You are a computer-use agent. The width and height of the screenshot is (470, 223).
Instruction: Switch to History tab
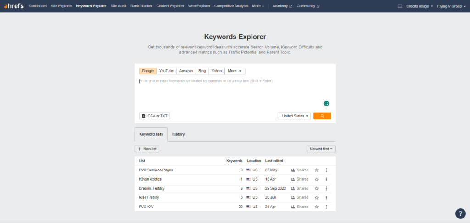pos(179,134)
